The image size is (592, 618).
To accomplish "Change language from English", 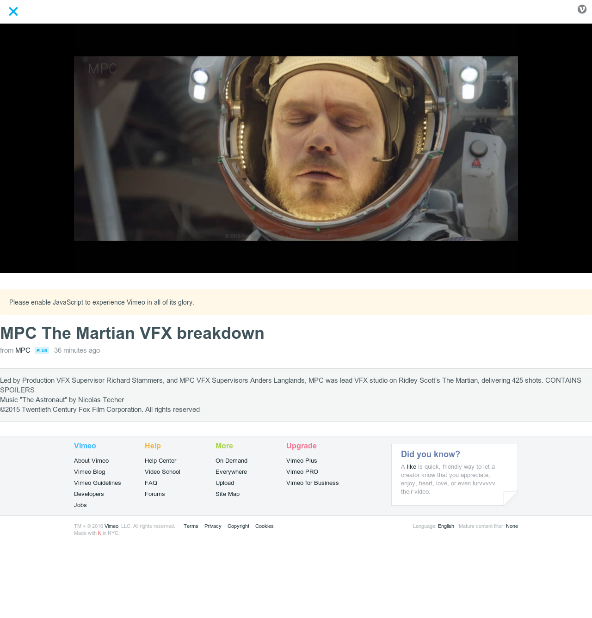I will pos(446,526).
